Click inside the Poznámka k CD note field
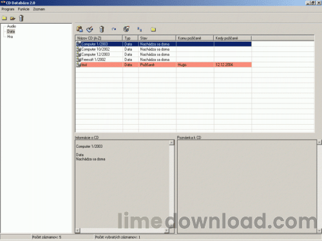This screenshot has width=322, height=241. tap(247, 186)
